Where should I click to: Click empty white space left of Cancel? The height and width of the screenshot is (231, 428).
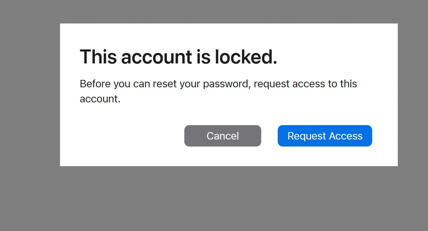pos(130,136)
